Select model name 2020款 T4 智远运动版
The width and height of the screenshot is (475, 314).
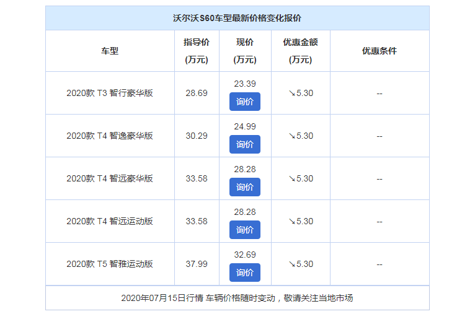pos(110,221)
